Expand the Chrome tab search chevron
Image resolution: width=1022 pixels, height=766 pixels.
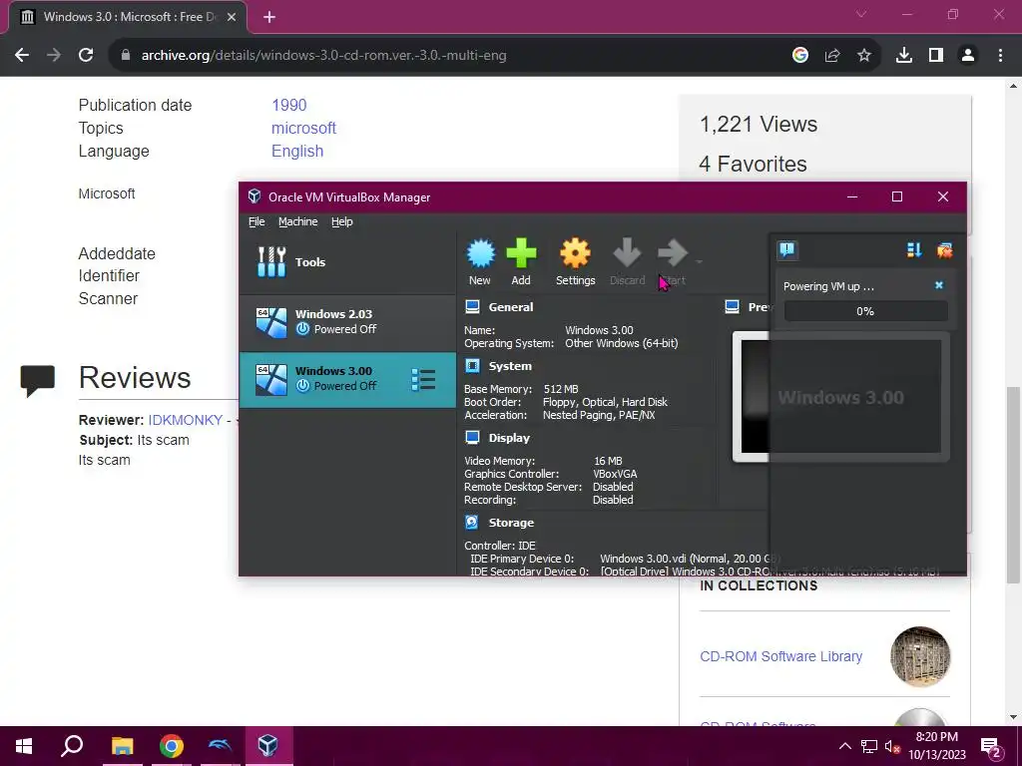click(x=861, y=14)
